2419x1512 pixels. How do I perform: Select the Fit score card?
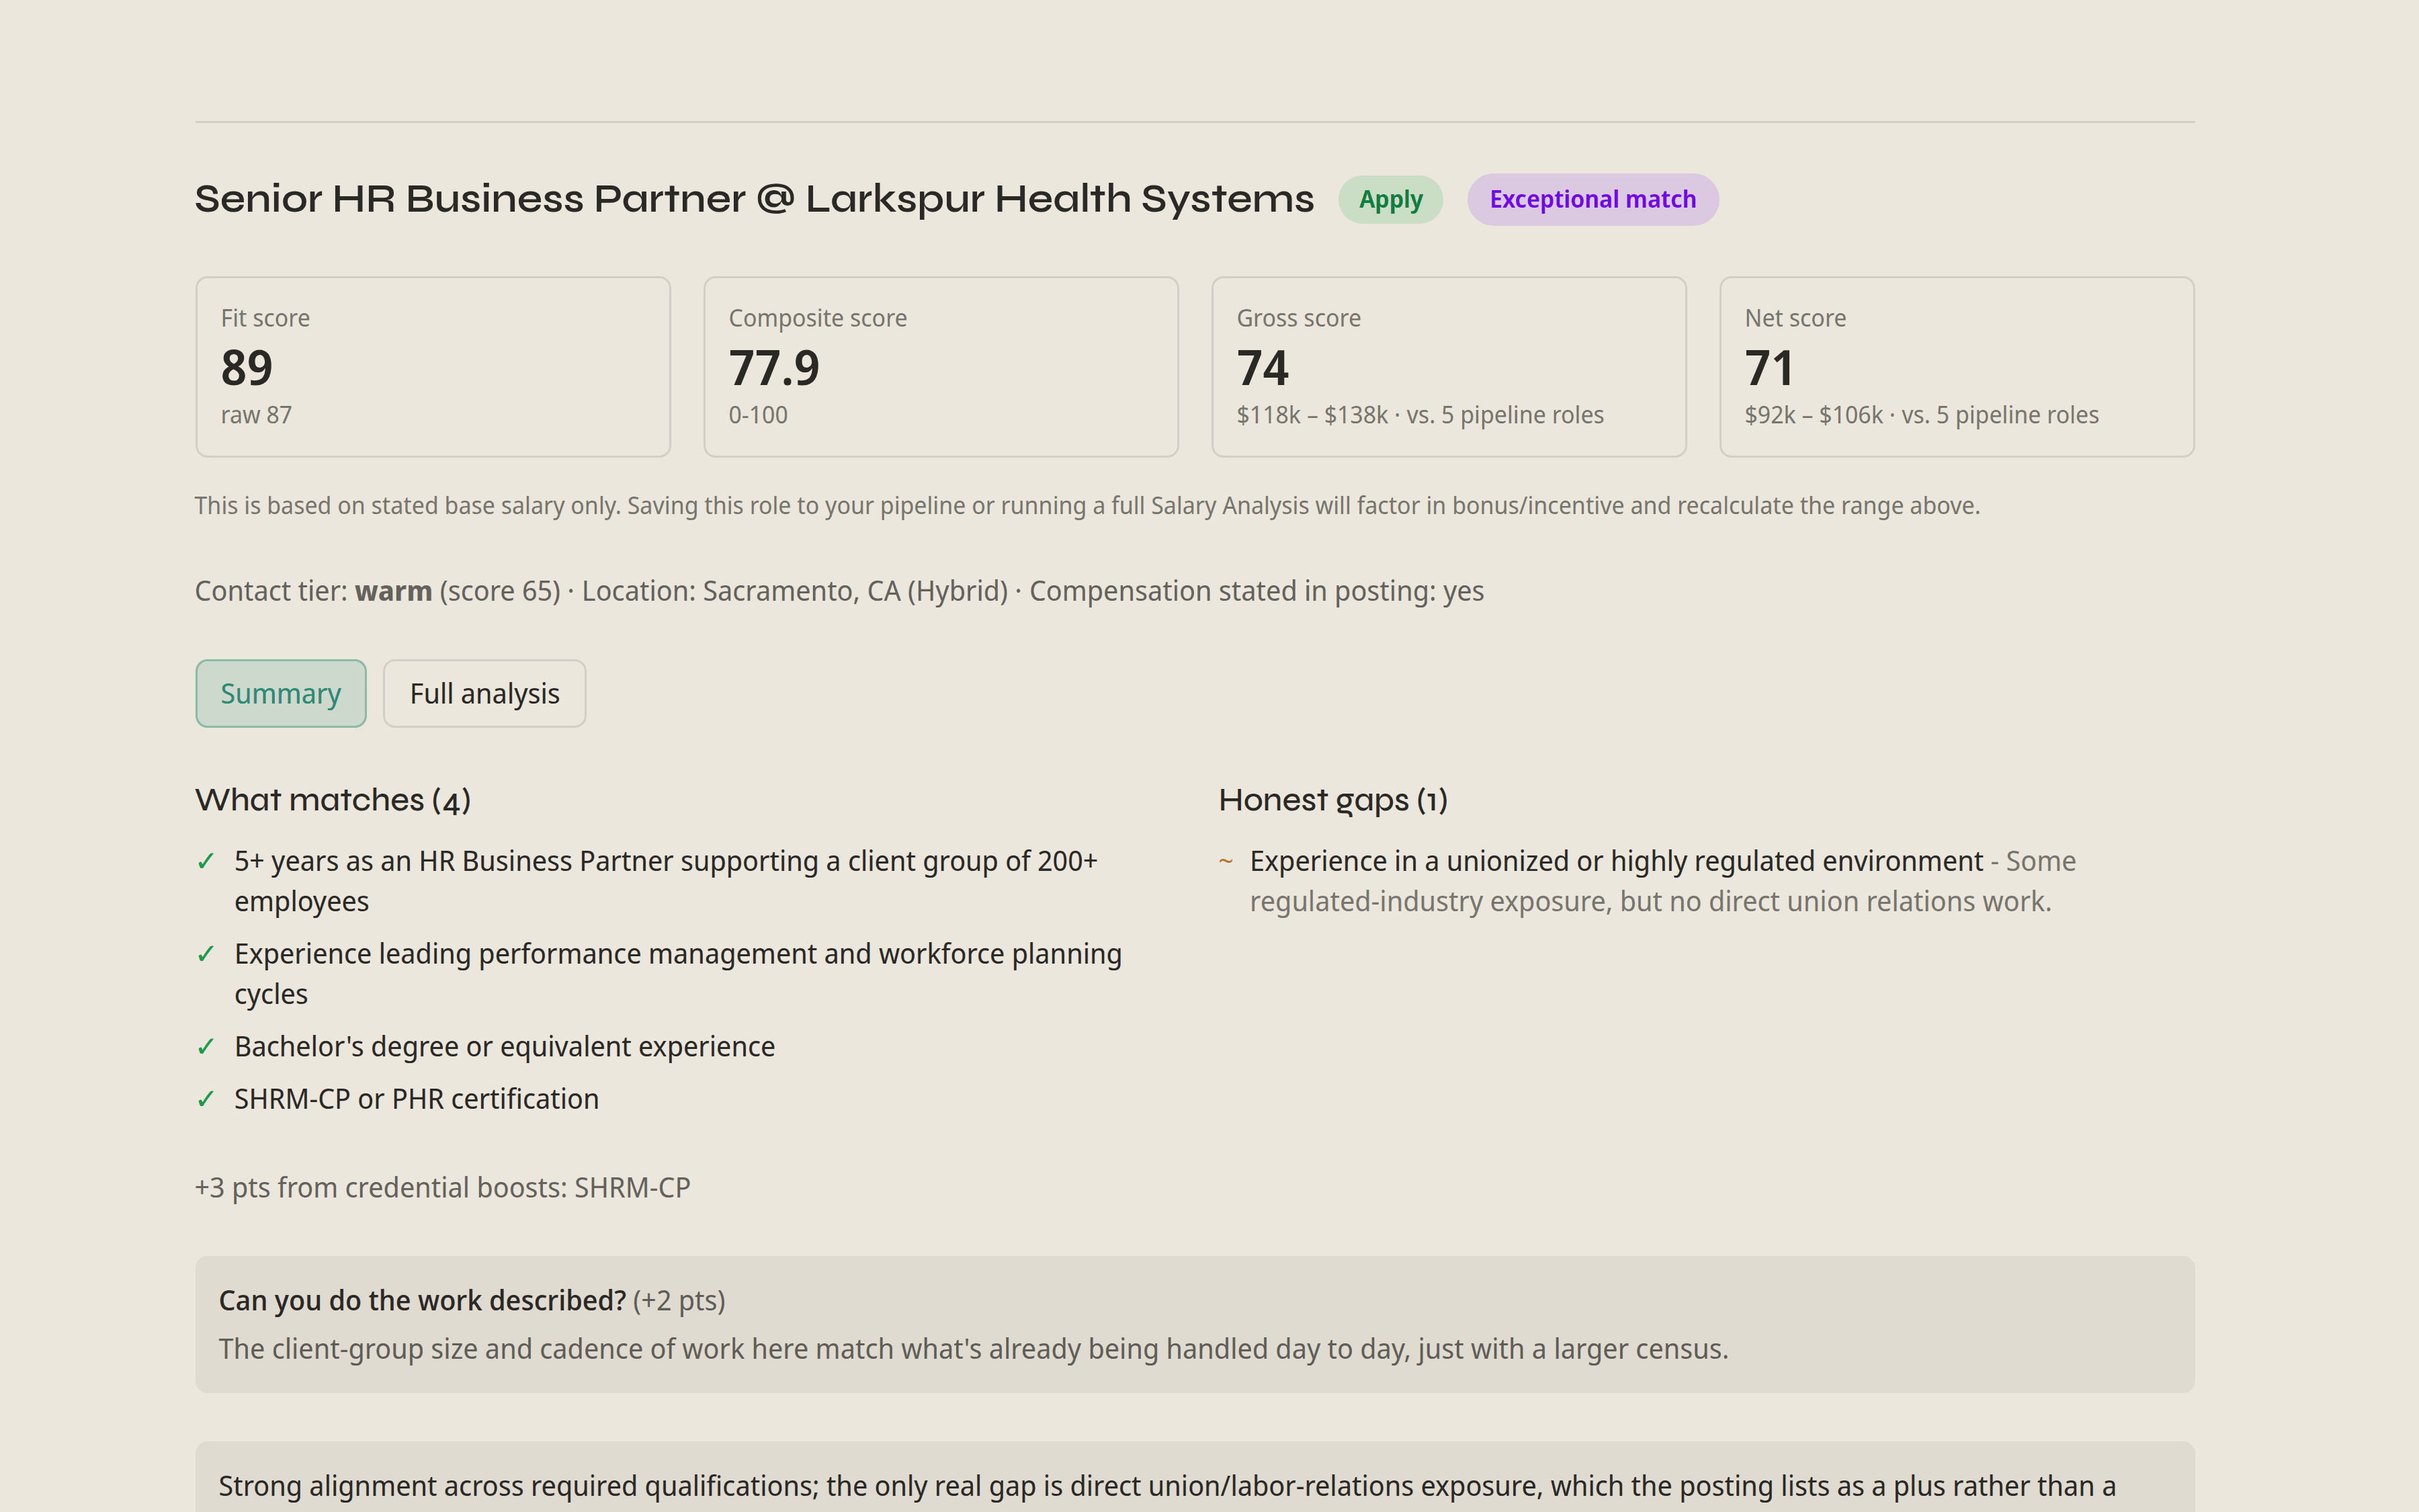click(x=433, y=367)
